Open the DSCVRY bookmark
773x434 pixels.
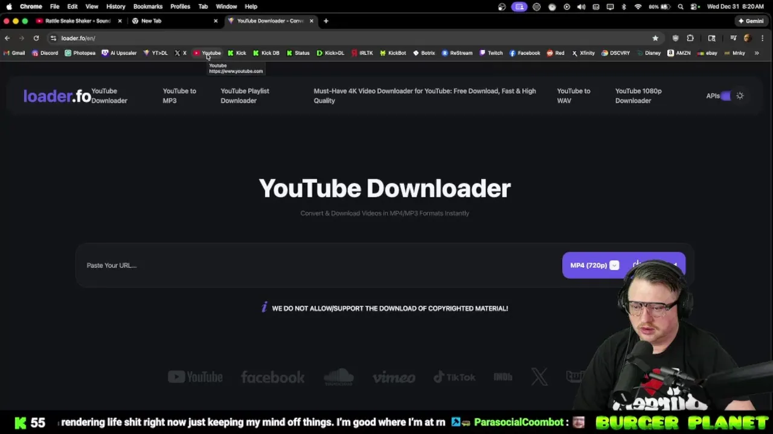click(x=615, y=53)
